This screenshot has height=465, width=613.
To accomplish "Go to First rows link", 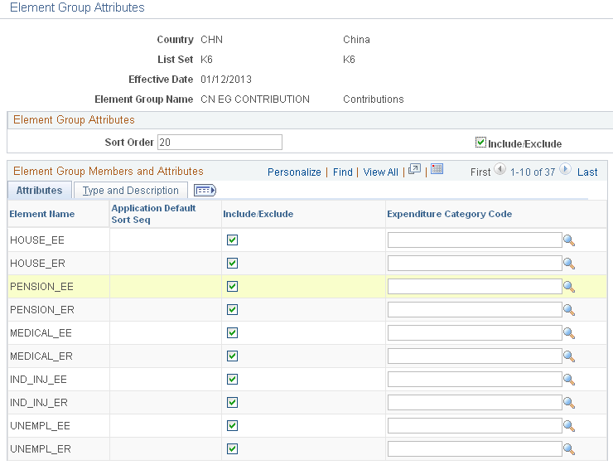I will click(x=480, y=172).
